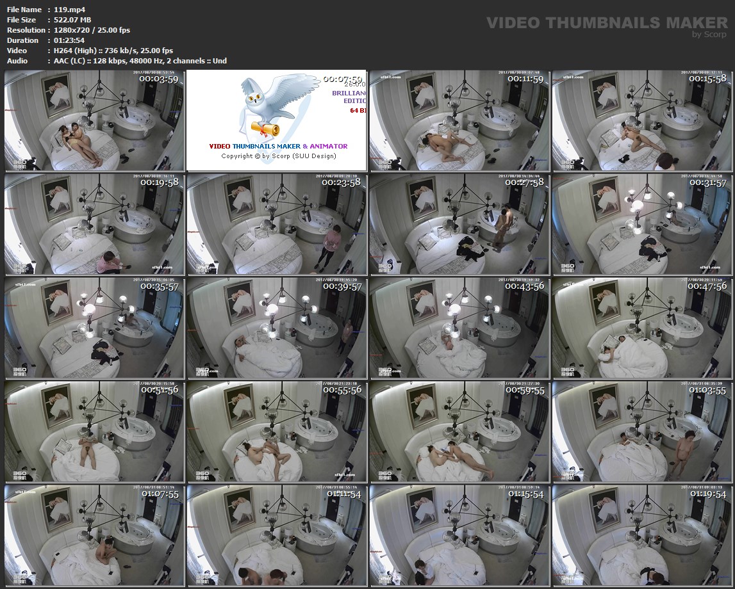Viewport: 735px width, 589px height.
Task: Click the 'Copyright © by Scorp (SUU Design)' text
Action: coord(279,156)
